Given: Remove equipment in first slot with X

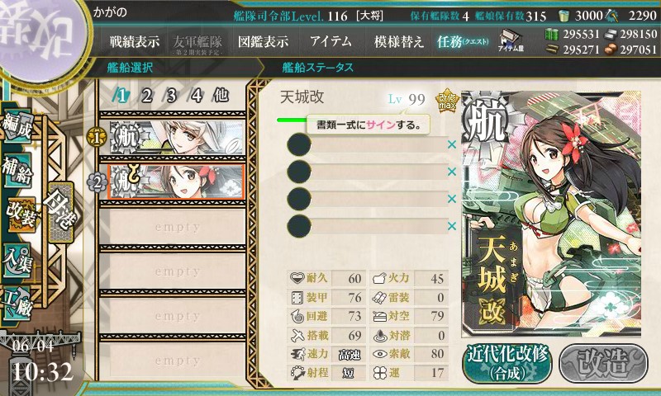Looking at the screenshot, I should 452,144.
